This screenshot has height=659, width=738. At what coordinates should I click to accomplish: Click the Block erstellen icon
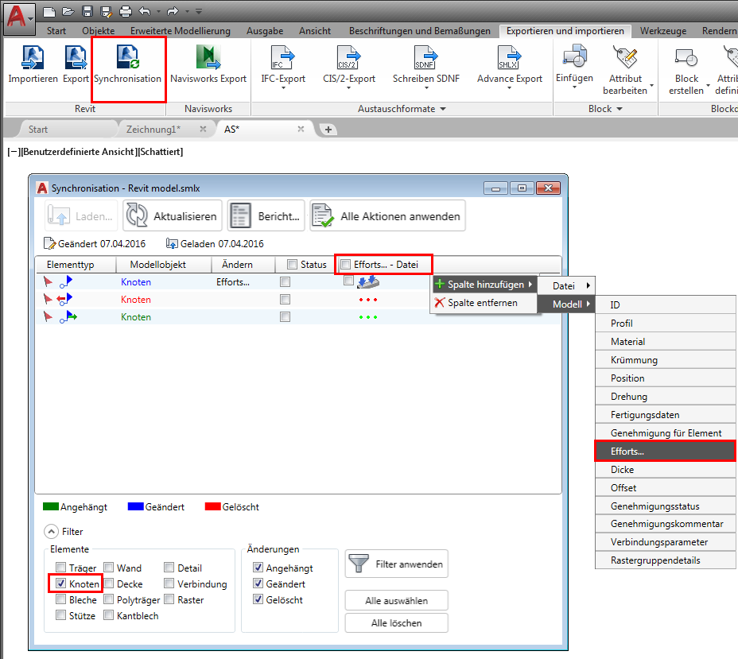point(686,57)
